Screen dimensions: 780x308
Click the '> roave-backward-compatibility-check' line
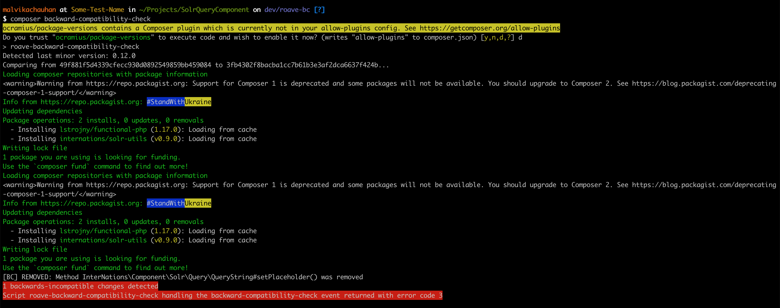[71, 47]
